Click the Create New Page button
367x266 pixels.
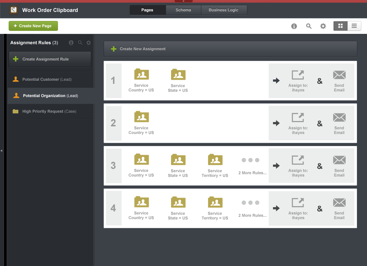(33, 26)
